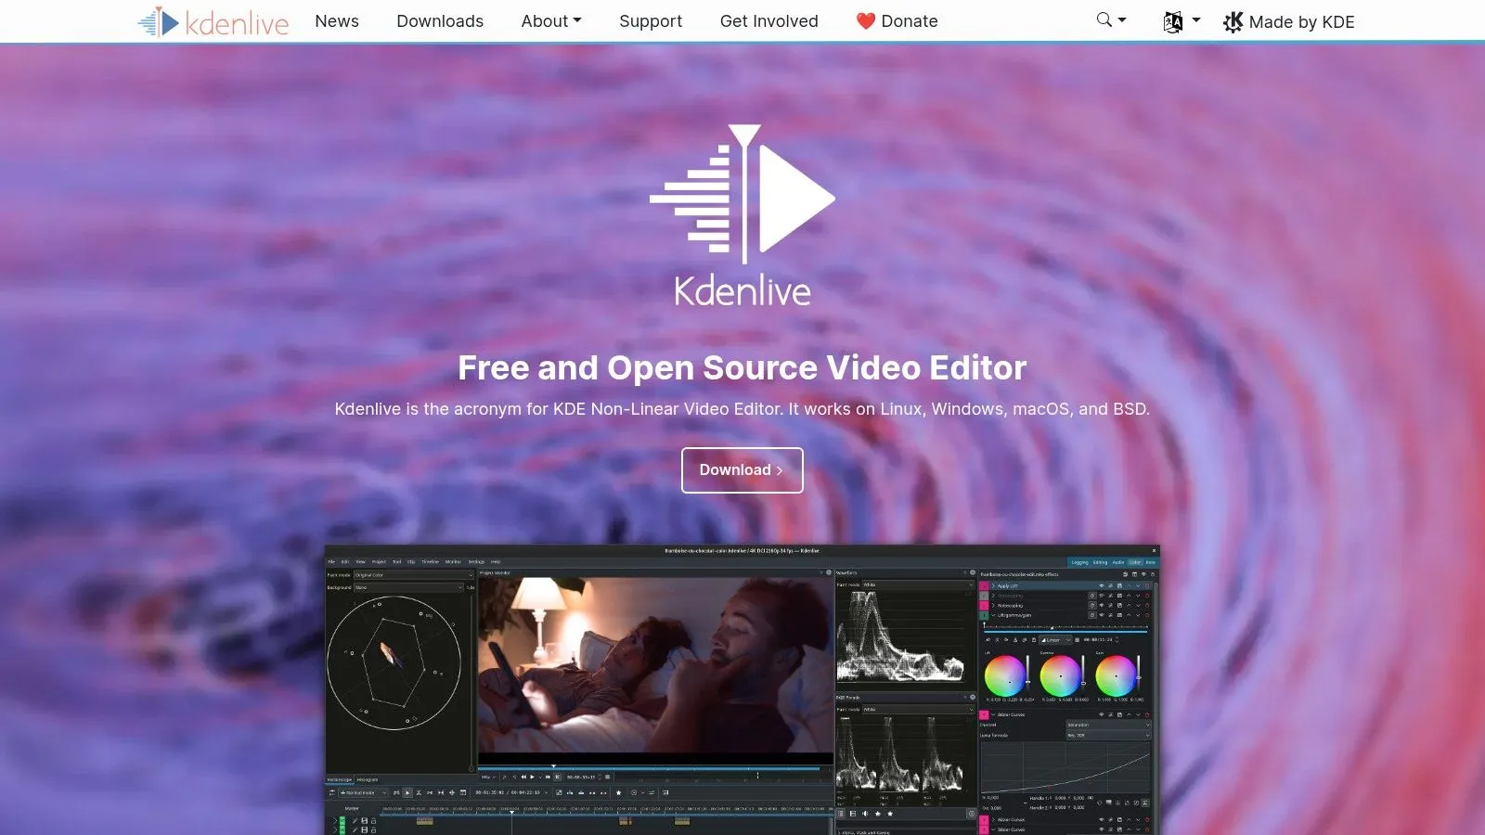Switch to the Editing workspace tab

(1101, 561)
